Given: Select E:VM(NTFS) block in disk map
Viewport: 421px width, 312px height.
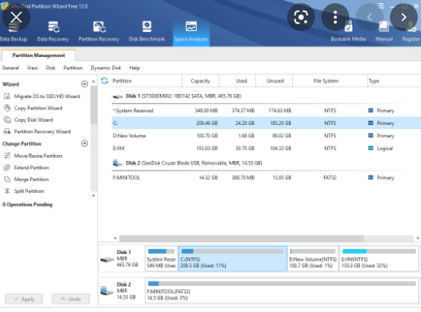Looking at the screenshot, I should click(x=379, y=259).
